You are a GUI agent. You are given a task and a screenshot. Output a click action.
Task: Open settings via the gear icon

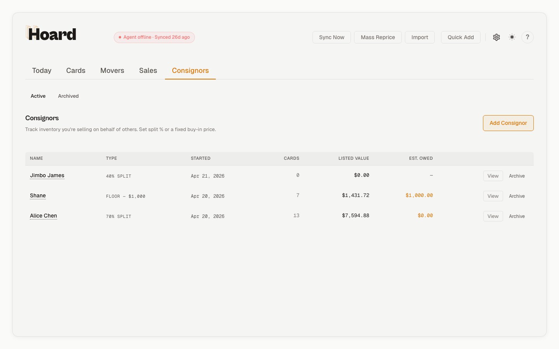pos(497,37)
